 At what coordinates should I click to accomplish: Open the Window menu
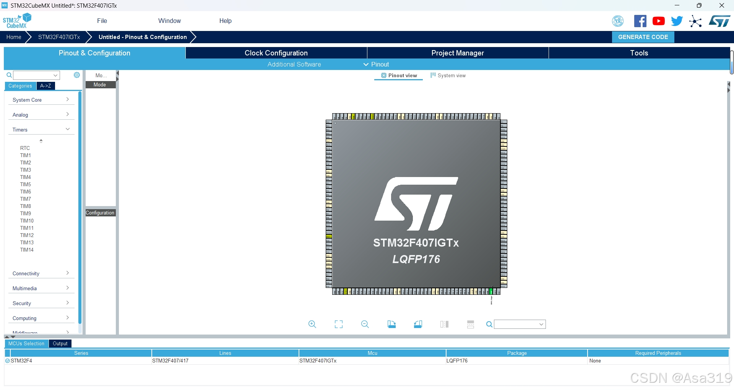click(169, 21)
